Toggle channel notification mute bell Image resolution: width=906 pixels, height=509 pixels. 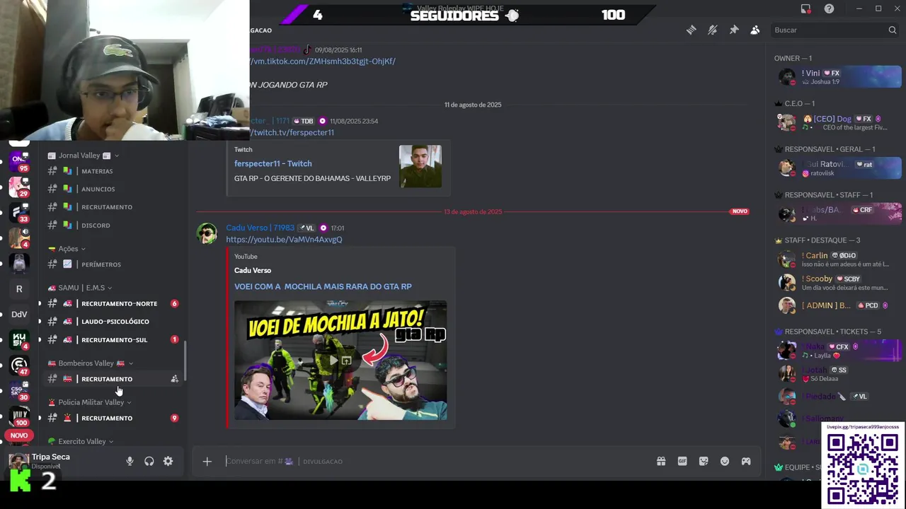point(713,30)
